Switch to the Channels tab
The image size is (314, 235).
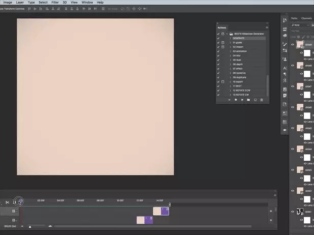(x=306, y=18)
